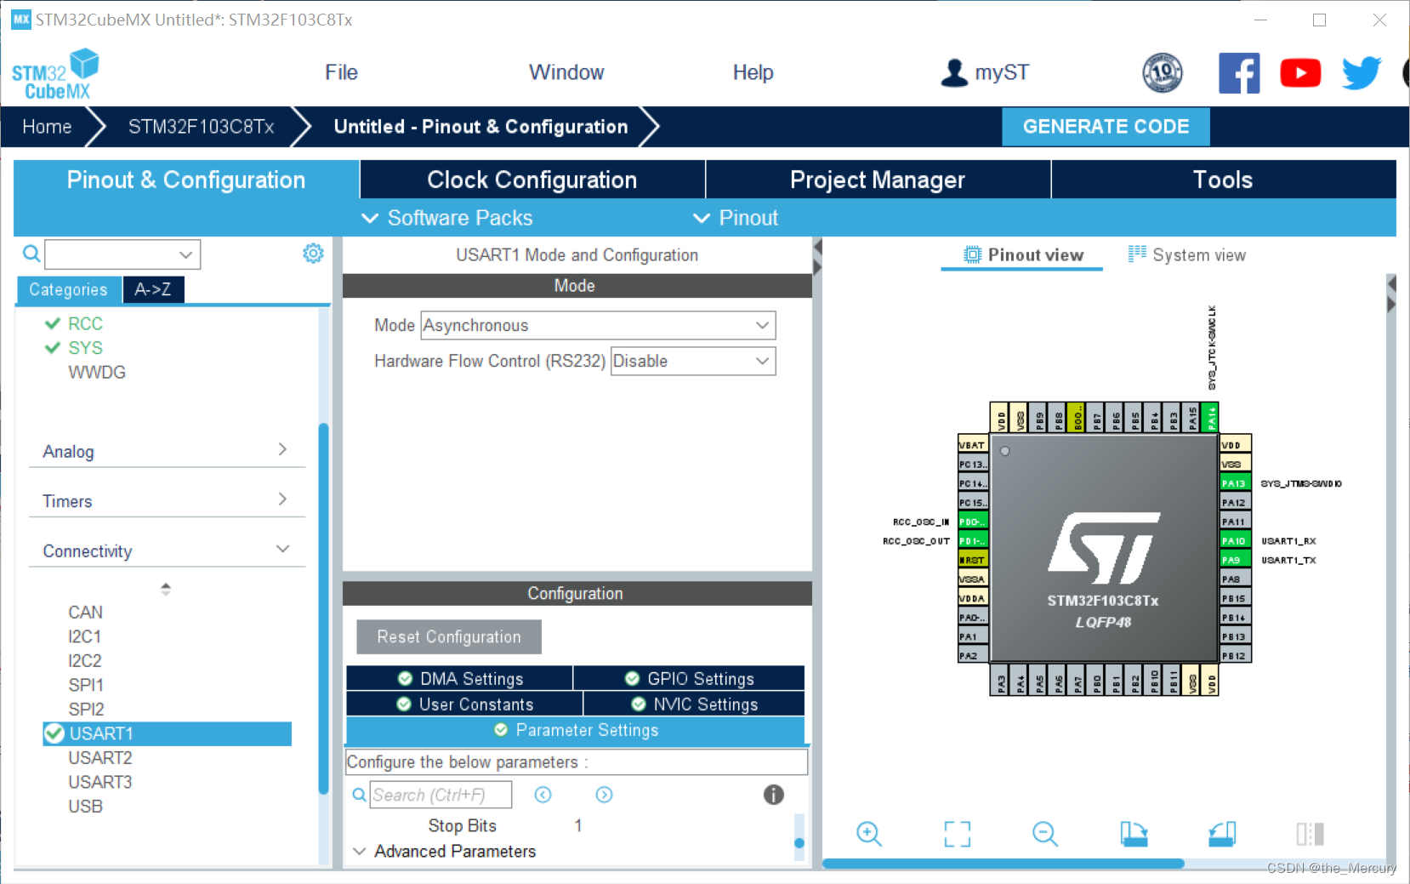The image size is (1410, 884).
Task: Select USART2 in the Connectivity list
Action: click(100, 757)
